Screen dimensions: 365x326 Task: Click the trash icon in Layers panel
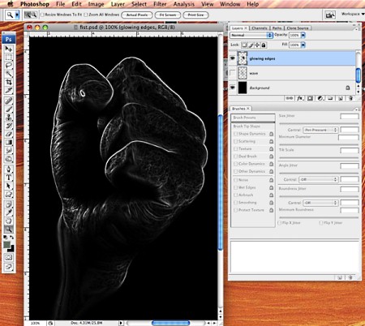click(x=350, y=98)
